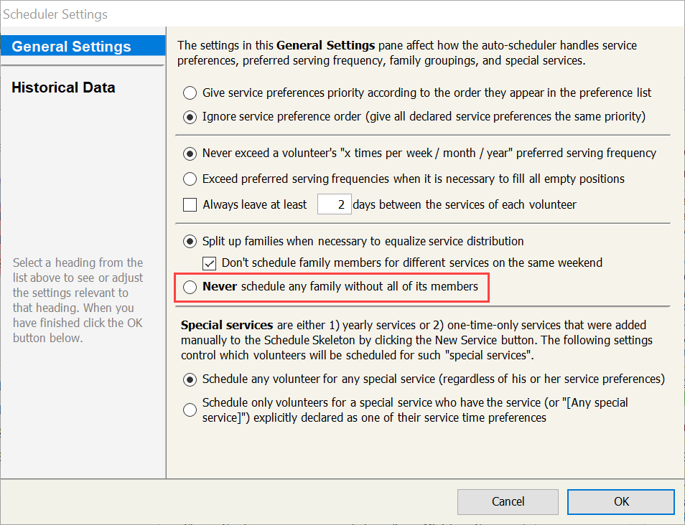Select 'Split up families when necessary' option
Screen dimensions: 685x525
coord(190,241)
